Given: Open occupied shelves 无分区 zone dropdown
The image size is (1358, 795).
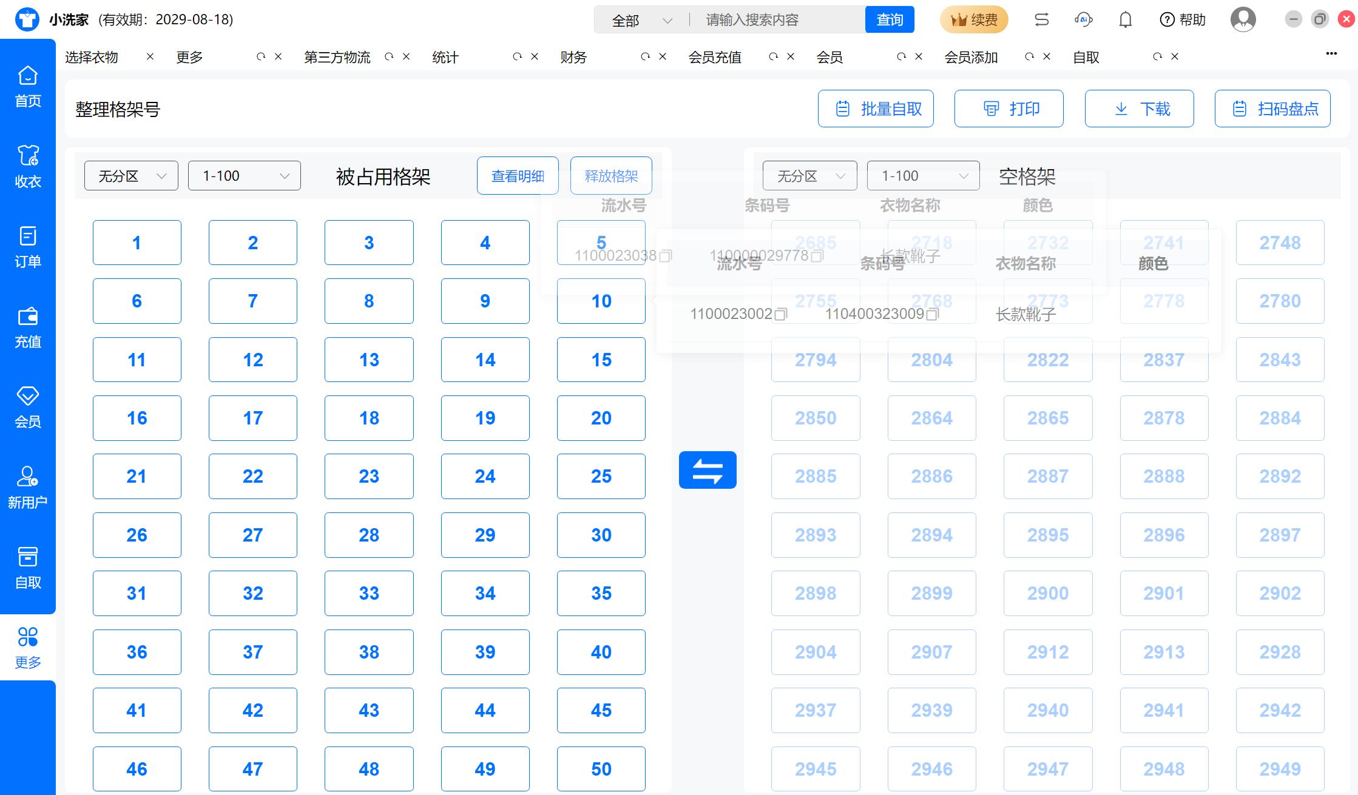Looking at the screenshot, I should click(x=131, y=176).
